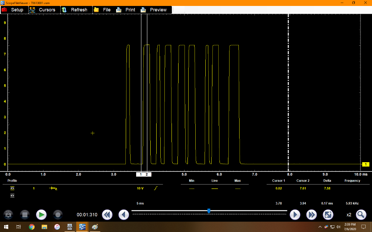Toggle the channel 1 probe icon
This screenshot has height=232, width=372.
click(53, 189)
